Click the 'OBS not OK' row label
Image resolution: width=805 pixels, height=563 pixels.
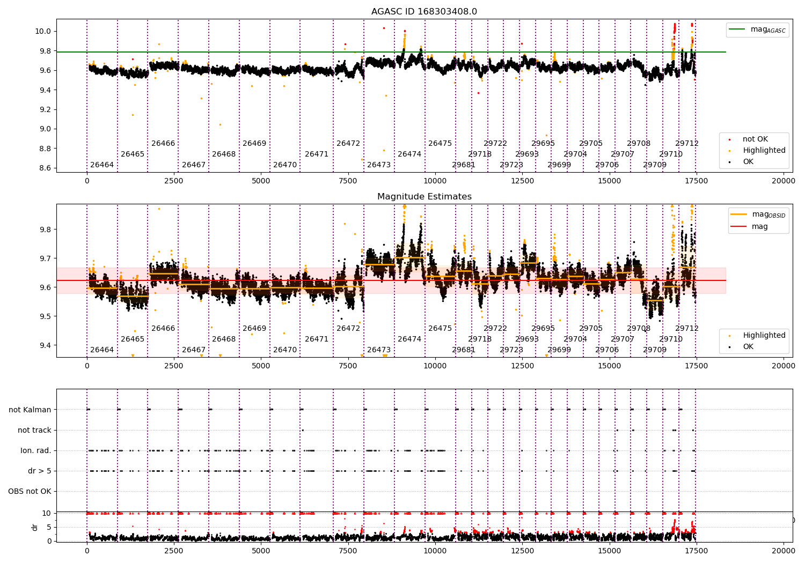point(30,491)
